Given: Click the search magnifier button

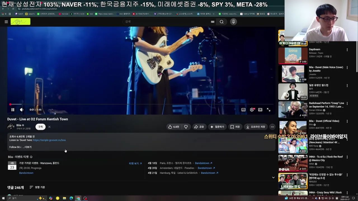Looking at the screenshot, I should click(222, 22).
